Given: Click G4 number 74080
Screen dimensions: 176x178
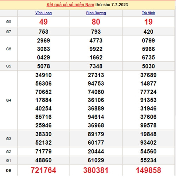Looking at the screenshot, I should [x=96, y=92].
